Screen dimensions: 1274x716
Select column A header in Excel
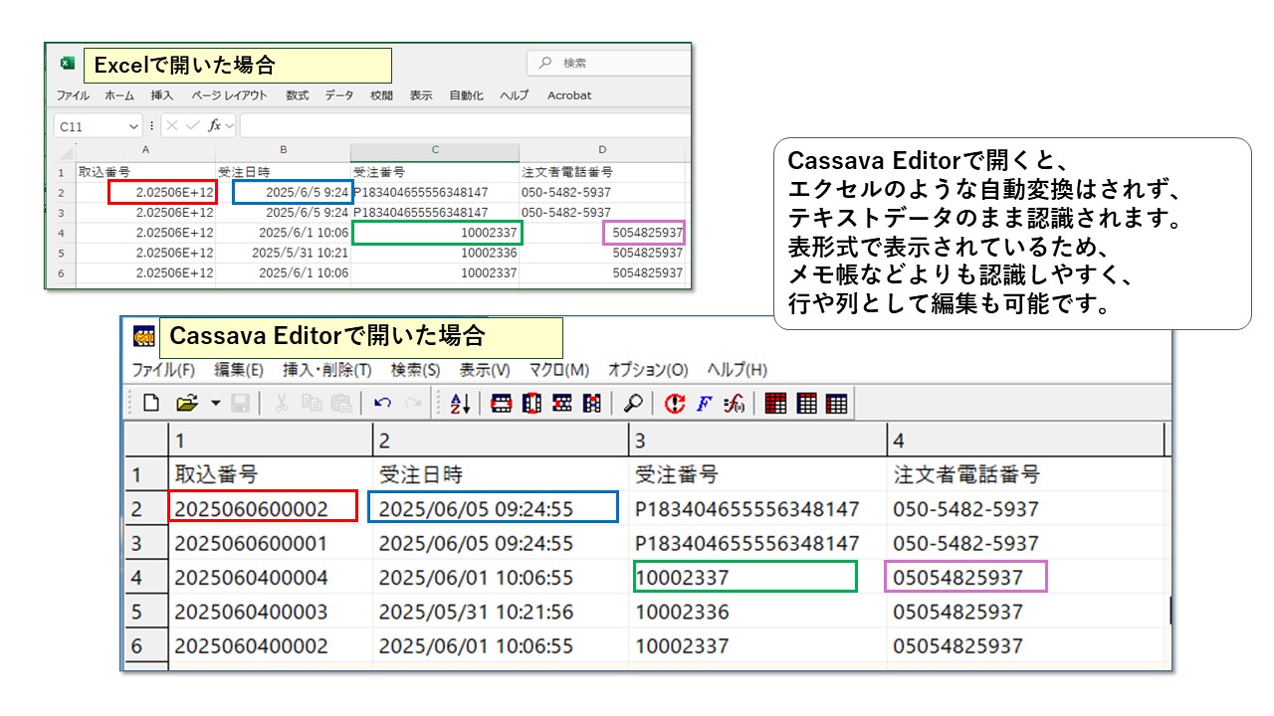coord(145,150)
